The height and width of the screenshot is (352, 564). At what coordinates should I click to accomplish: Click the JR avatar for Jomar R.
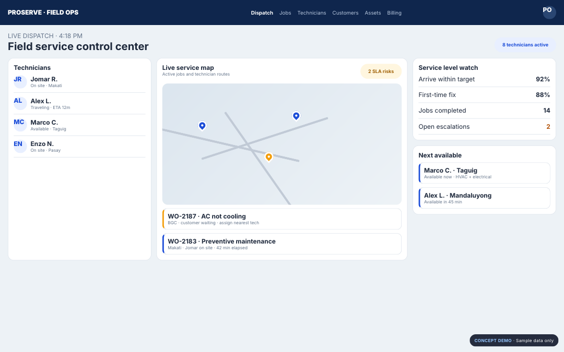20,81
